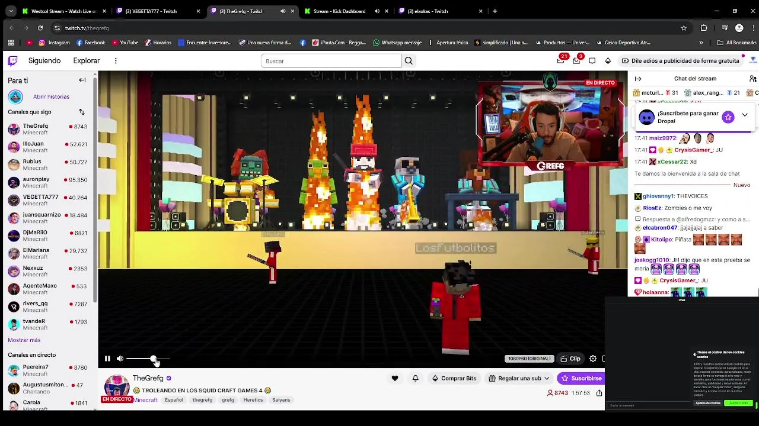The height and width of the screenshot is (426, 759).
Task: Click the 1080P60 (ORIGINAL) quality badge
Action: [530, 359]
